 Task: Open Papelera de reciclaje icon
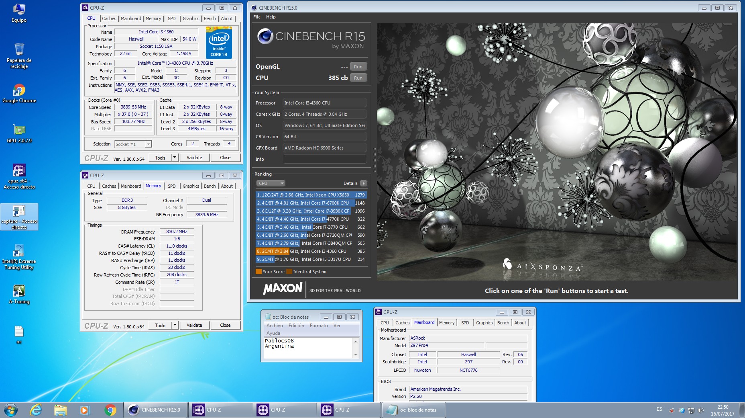pos(19,55)
